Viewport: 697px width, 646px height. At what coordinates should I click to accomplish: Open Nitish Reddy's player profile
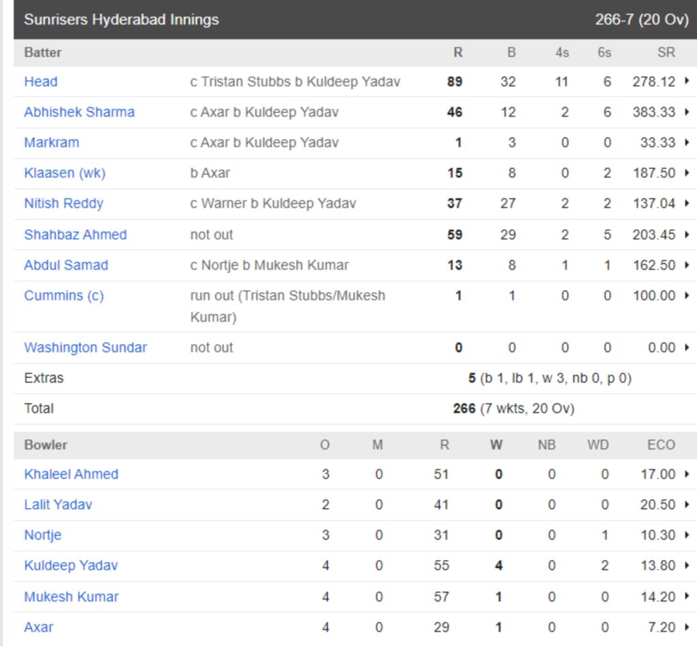63,204
